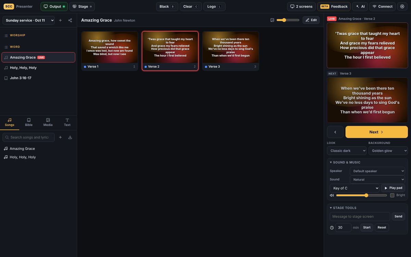Open the Key of C dropdown
The image size is (411, 257).
(354, 188)
